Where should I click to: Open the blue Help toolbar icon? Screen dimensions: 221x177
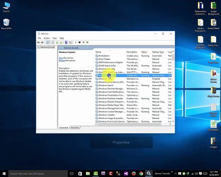click(66, 42)
